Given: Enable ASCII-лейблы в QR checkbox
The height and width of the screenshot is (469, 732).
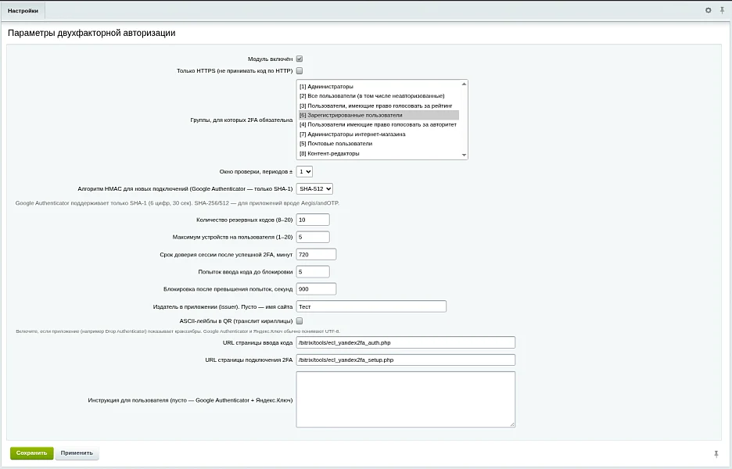Looking at the screenshot, I should pyautogui.click(x=300, y=321).
